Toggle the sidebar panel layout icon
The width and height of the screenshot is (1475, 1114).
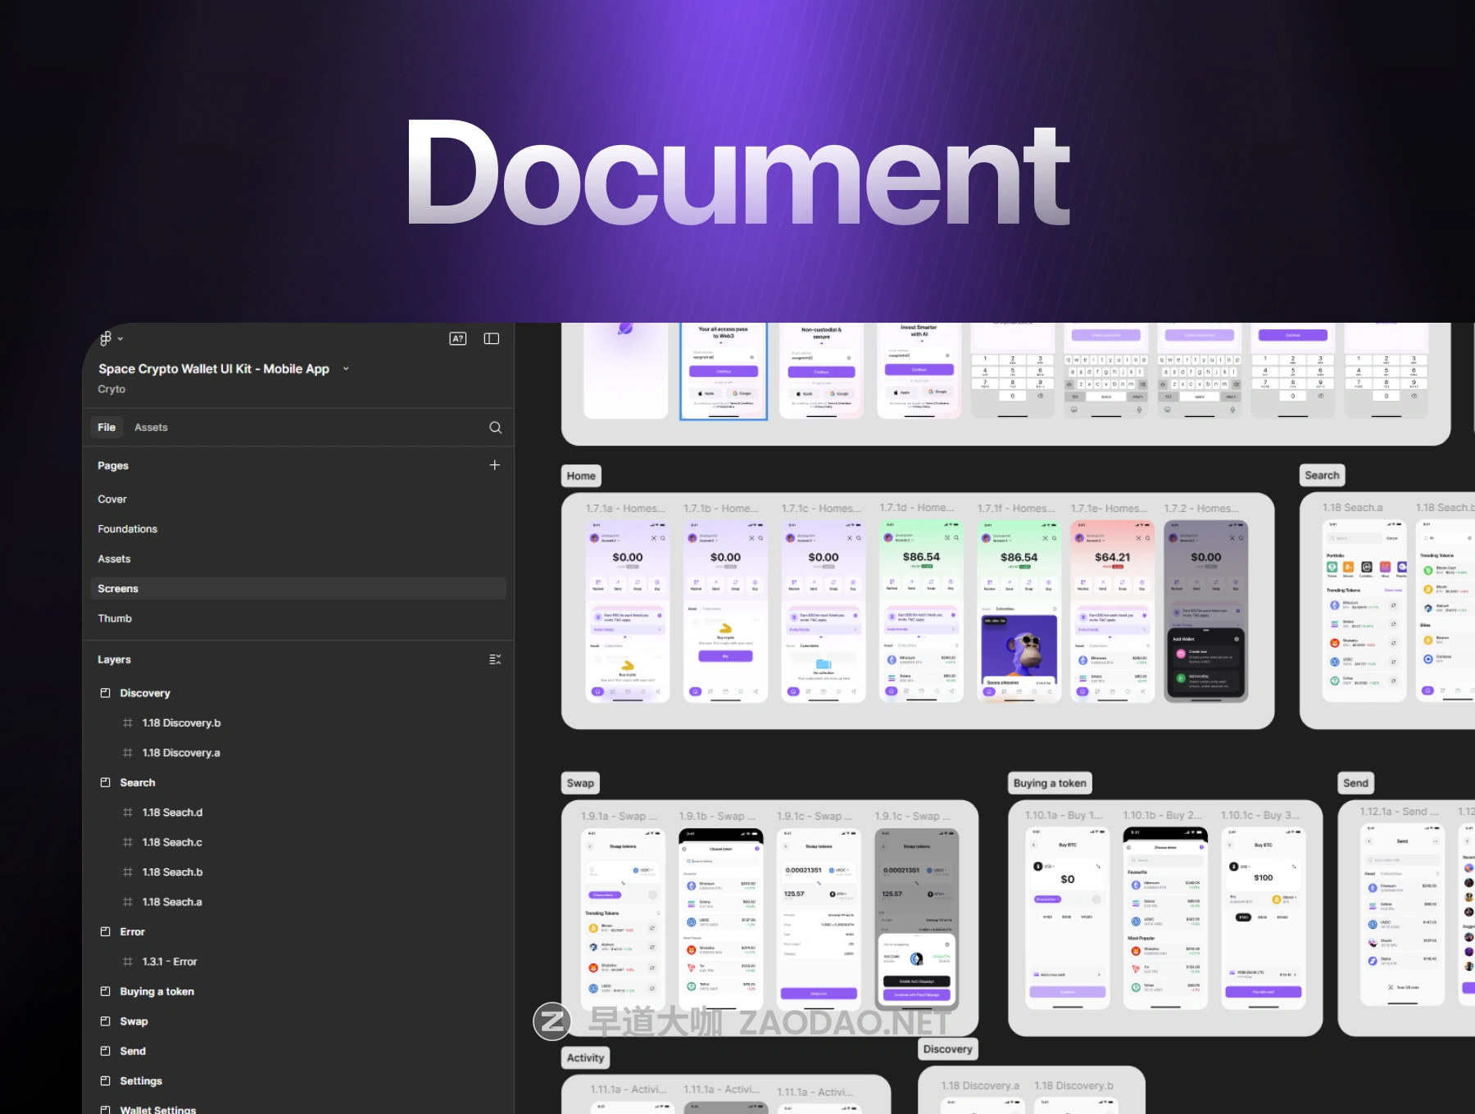point(492,338)
